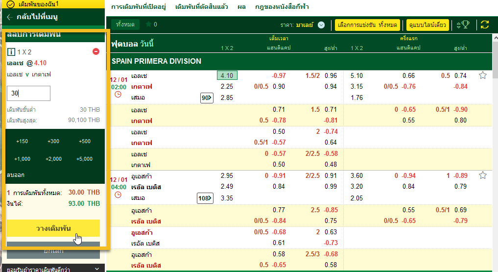
Task: Add +500 to the stake
Action: coord(85,141)
